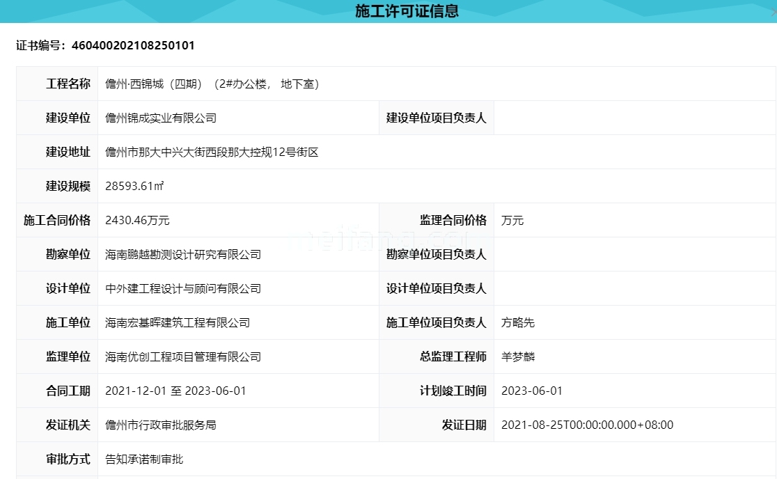
Task: Click the project name 儋州·西锦城（四期）
Action: pyautogui.click(x=210, y=84)
